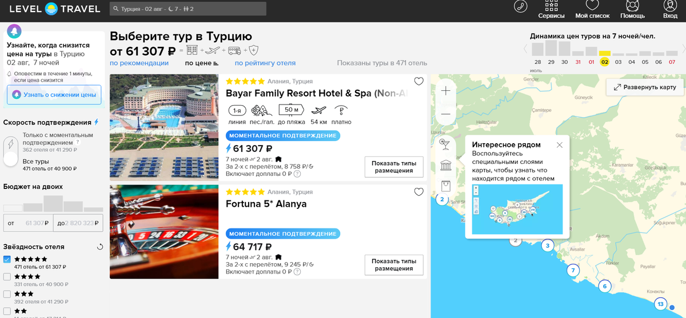The height and width of the screenshot is (318, 686).
Task: Click question mark beside Fortuna доплаты 0 ₽
Action: pyautogui.click(x=297, y=271)
